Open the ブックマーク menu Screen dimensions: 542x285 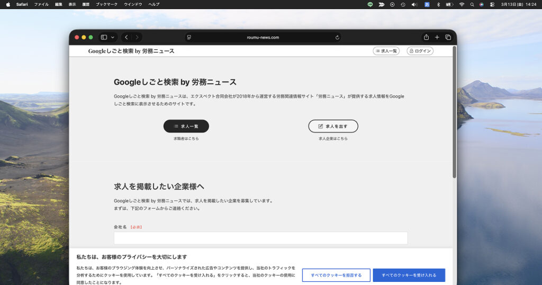[x=107, y=4]
